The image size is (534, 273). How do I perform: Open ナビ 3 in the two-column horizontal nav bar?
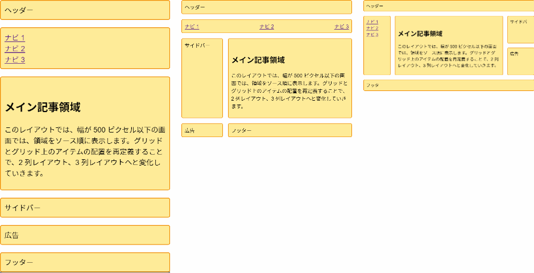[341, 27]
